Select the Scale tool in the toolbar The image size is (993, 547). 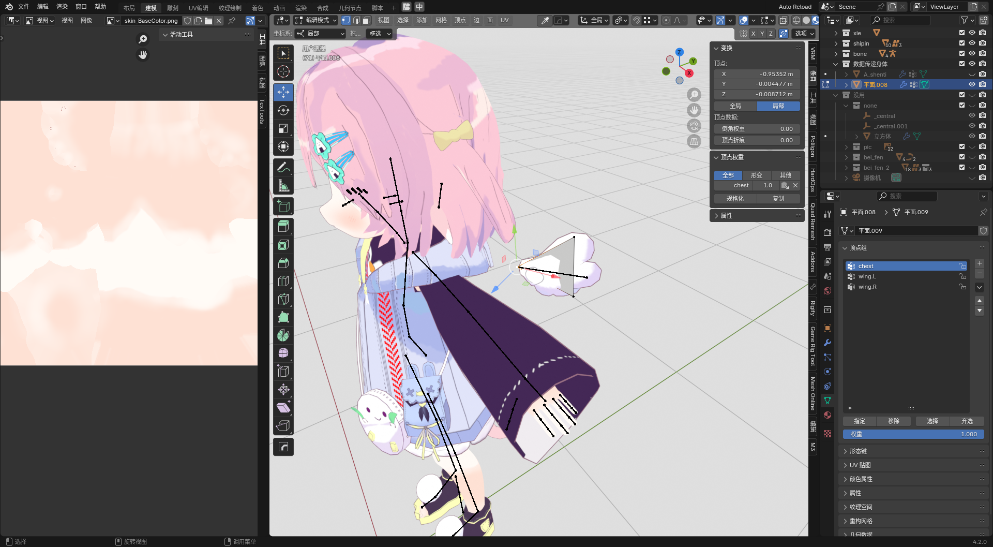point(283,128)
